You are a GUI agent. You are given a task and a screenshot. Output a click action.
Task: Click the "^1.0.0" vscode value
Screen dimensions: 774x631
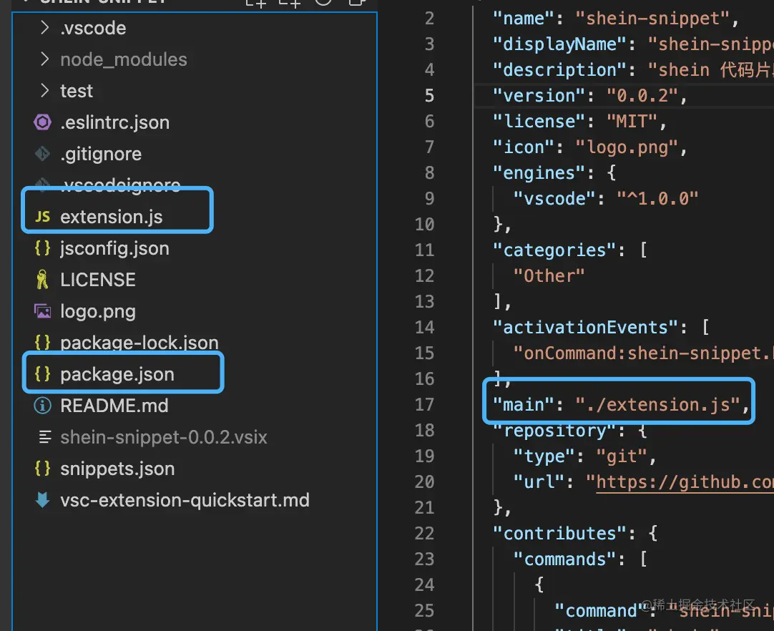pos(657,198)
